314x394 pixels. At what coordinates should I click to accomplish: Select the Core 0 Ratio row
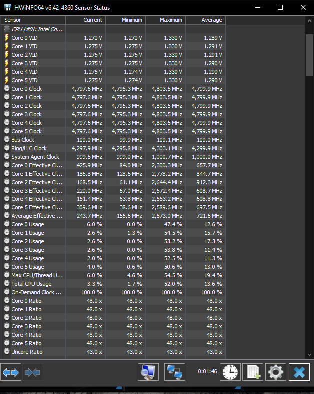pos(113,301)
